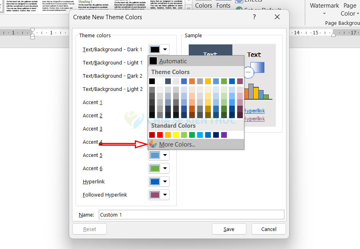Open the Text/Background Dark 1 color dropdown

(159, 50)
